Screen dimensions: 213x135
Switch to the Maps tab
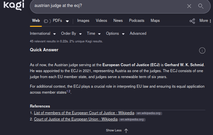click(x=155, y=21)
